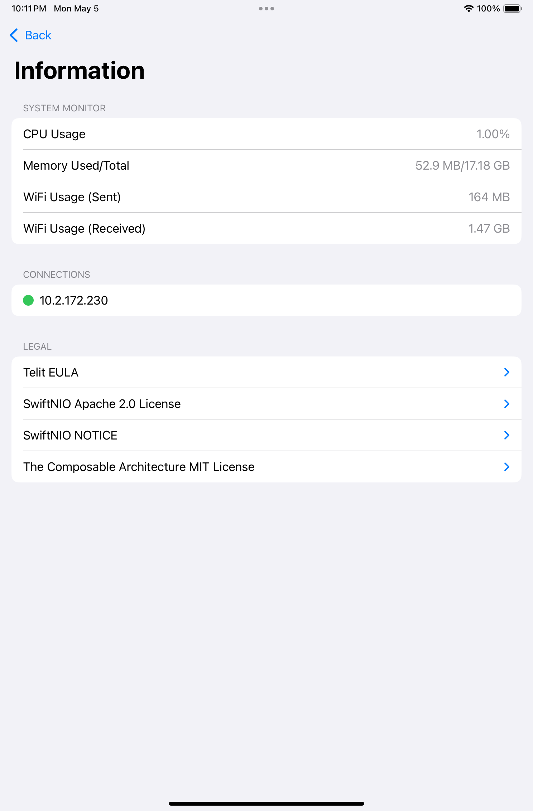Open The Composable Architecture MIT License
533x811 pixels.
tap(266, 467)
